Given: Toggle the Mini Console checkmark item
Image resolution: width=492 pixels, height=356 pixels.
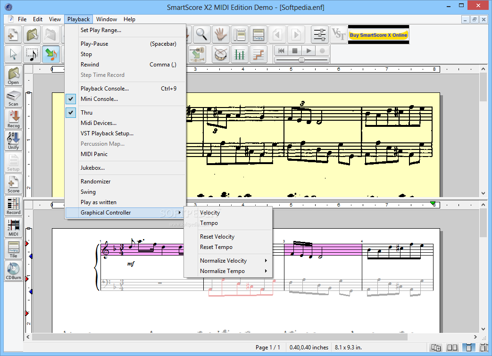Looking at the screenshot, I should 125,99.
